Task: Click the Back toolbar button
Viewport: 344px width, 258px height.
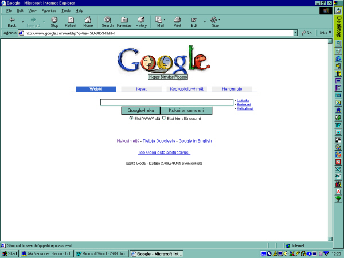Action: [x=12, y=22]
